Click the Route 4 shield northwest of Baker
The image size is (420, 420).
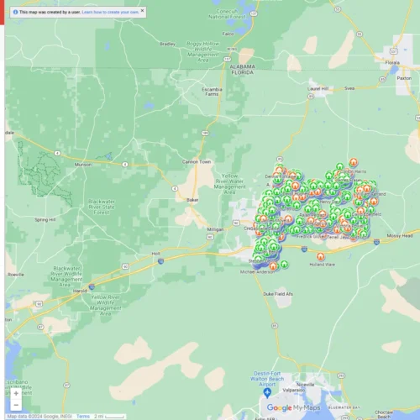coord(175,188)
